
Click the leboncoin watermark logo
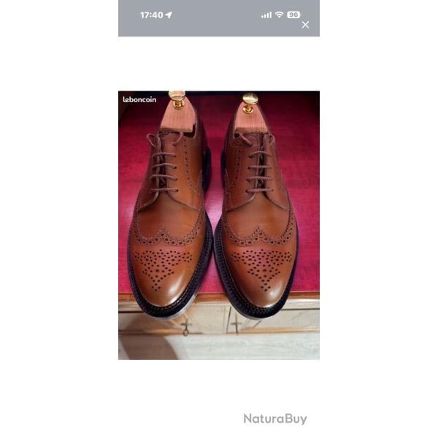click(x=139, y=99)
